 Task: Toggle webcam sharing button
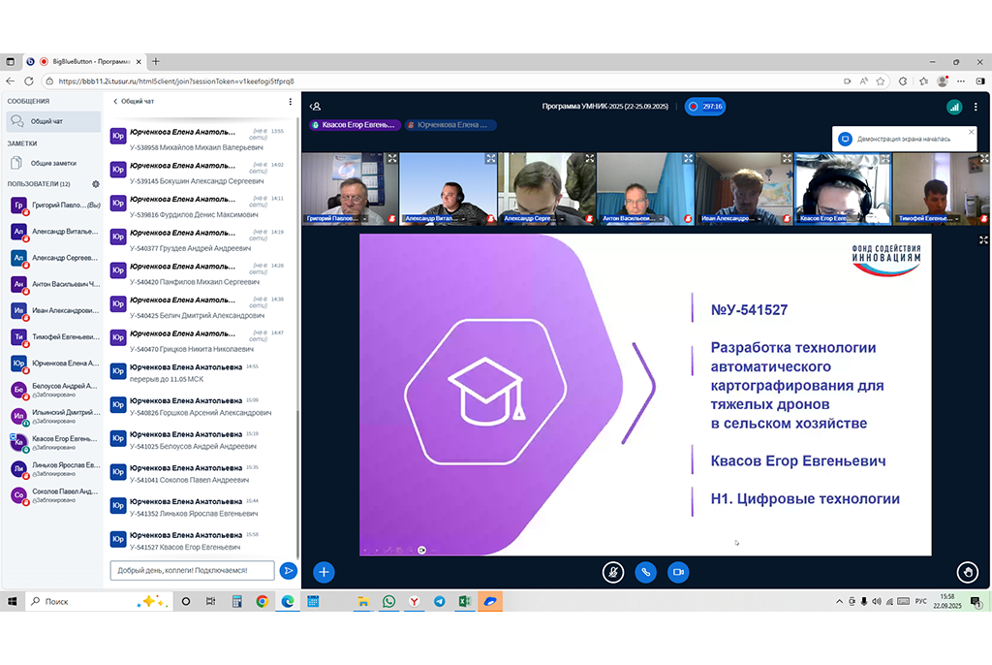pyautogui.click(x=678, y=572)
